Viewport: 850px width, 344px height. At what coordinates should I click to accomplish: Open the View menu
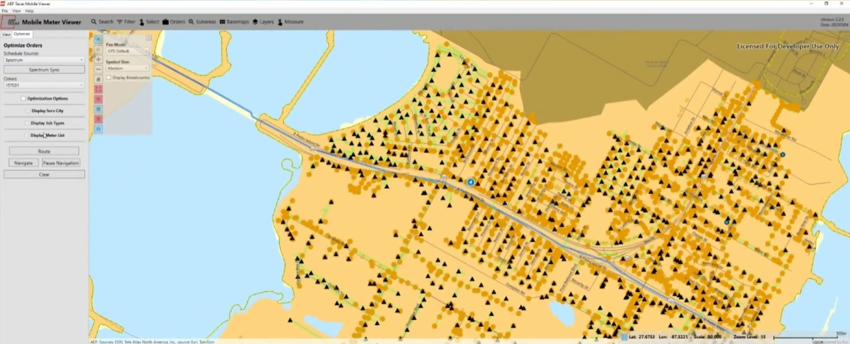click(16, 11)
